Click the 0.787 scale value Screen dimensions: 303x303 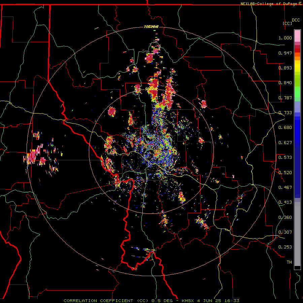click(x=285, y=98)
